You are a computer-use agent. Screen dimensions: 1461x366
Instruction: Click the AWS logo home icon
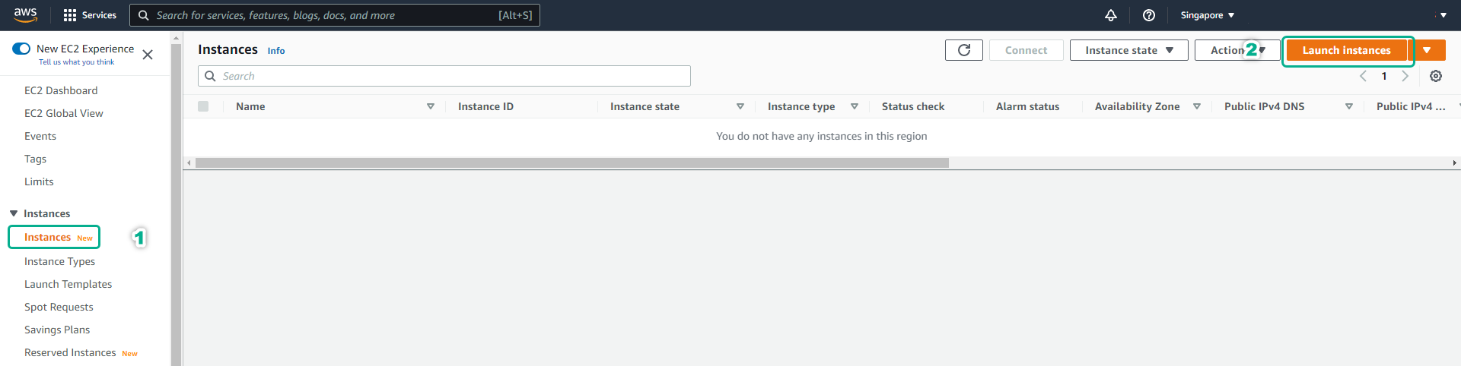coord(25,15)
